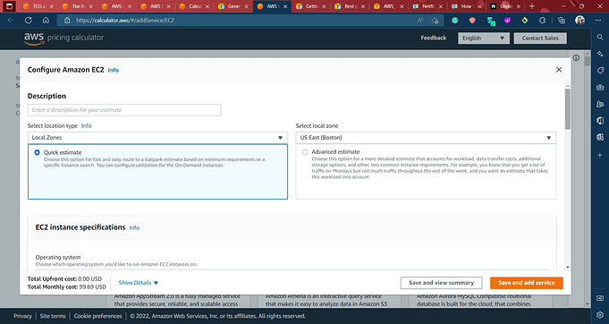This screenshot has height=324, width=609.
Task: Open the Local Zones location type dropdown
Action: 157,138
